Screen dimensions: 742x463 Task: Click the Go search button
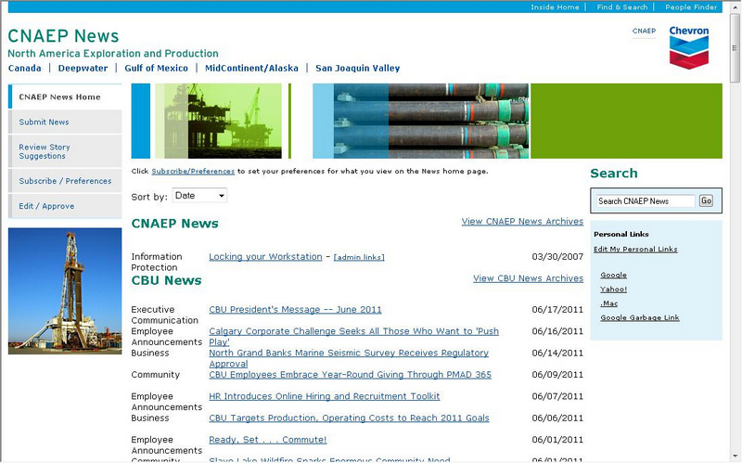coord(706,200)
